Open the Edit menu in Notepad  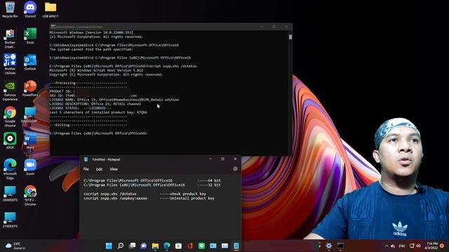tap(99, 169)
